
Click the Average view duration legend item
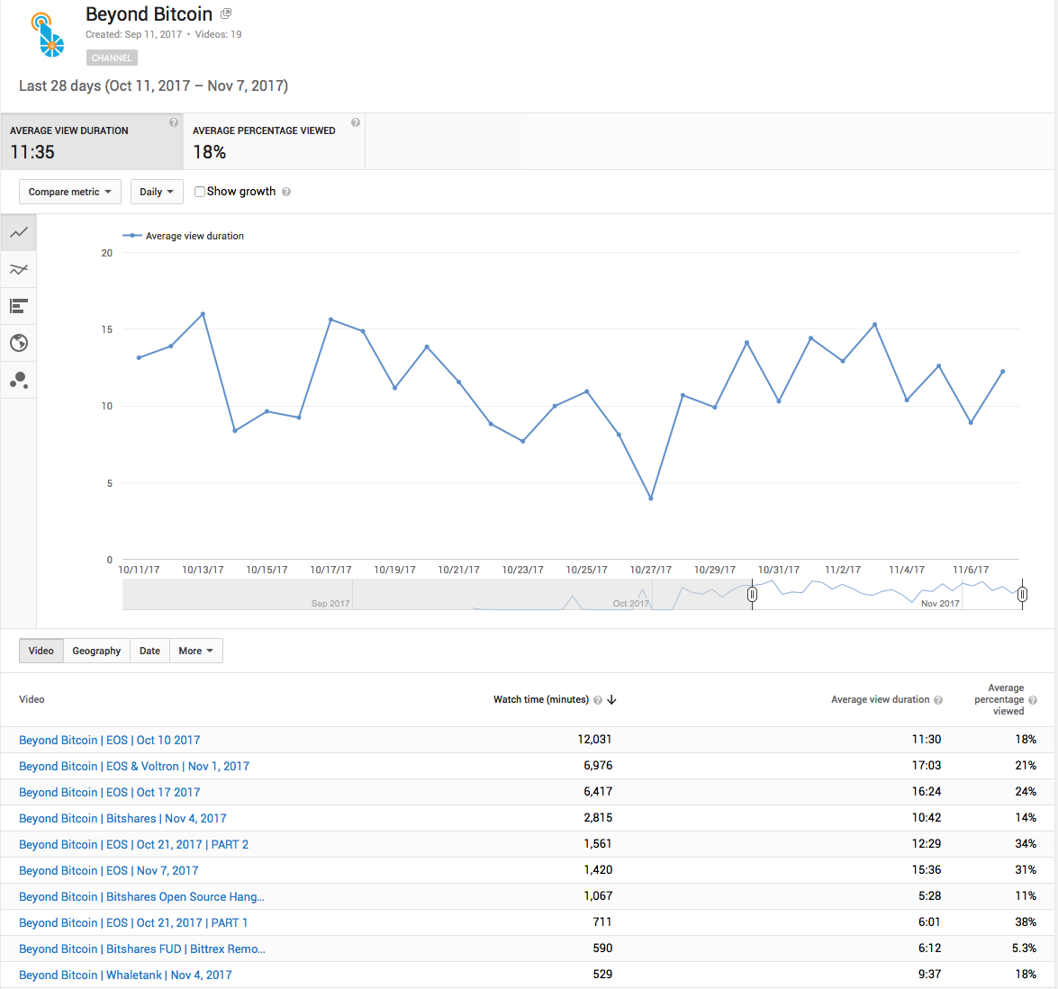(183, 236)
